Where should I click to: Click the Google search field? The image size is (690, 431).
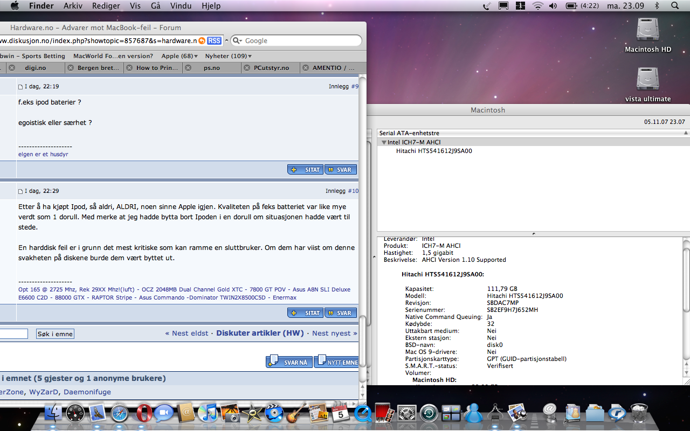pyautogui.click(x=296, y=41)
